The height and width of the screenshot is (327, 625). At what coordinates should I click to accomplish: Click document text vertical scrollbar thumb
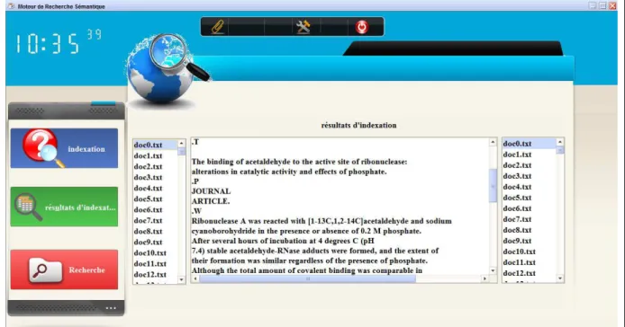[x=493, y=185]
